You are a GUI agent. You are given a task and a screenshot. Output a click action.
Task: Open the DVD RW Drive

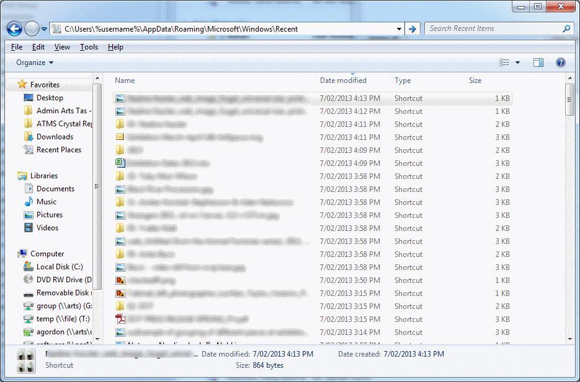[64, 280]
